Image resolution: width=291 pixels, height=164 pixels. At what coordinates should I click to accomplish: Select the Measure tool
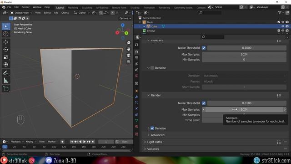6,80
